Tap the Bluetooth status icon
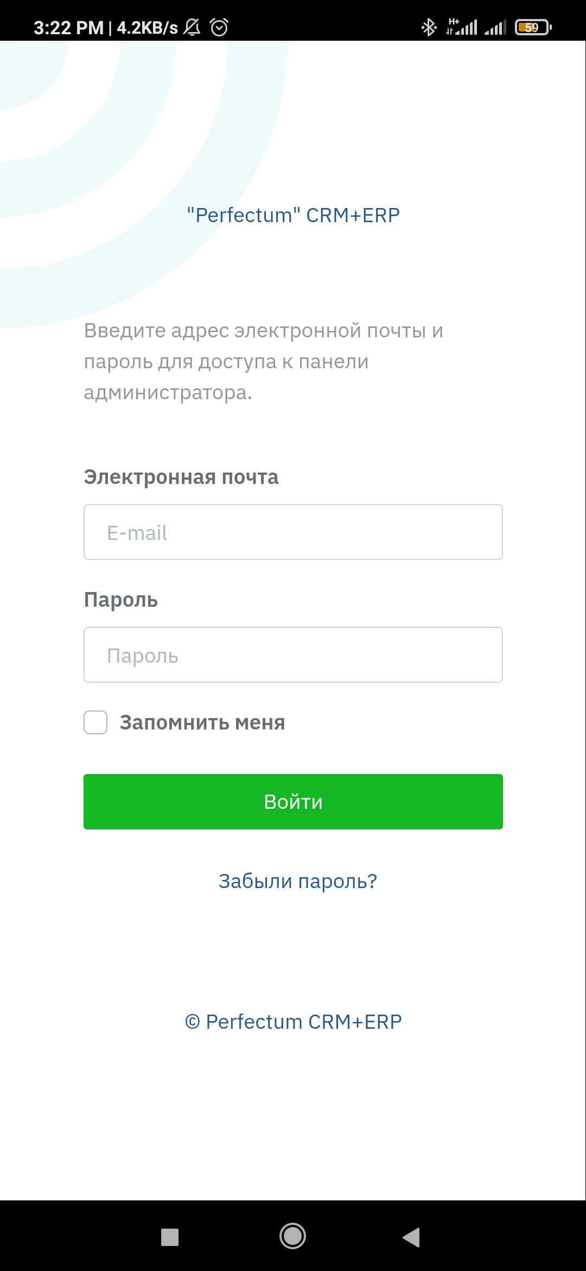586x1271 pixels. pyautogui.click(x=429, y=27)
